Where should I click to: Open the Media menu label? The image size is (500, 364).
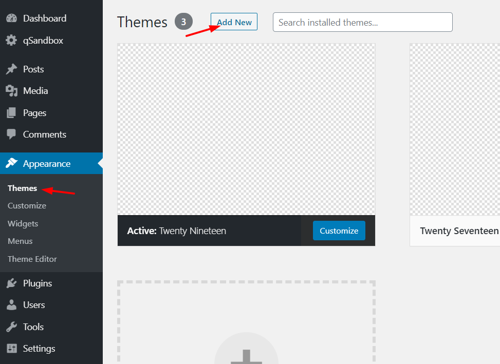pyautogui.click(x=35, y=91)
